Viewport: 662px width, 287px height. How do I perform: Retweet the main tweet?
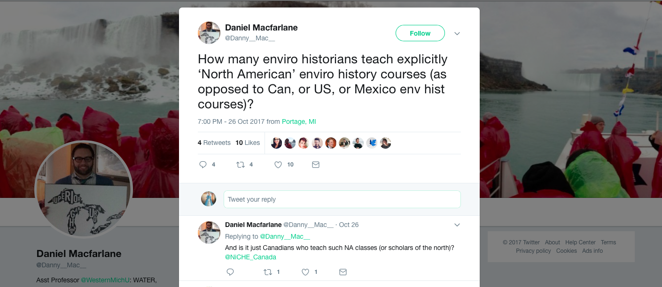click(x=241, y=165)
